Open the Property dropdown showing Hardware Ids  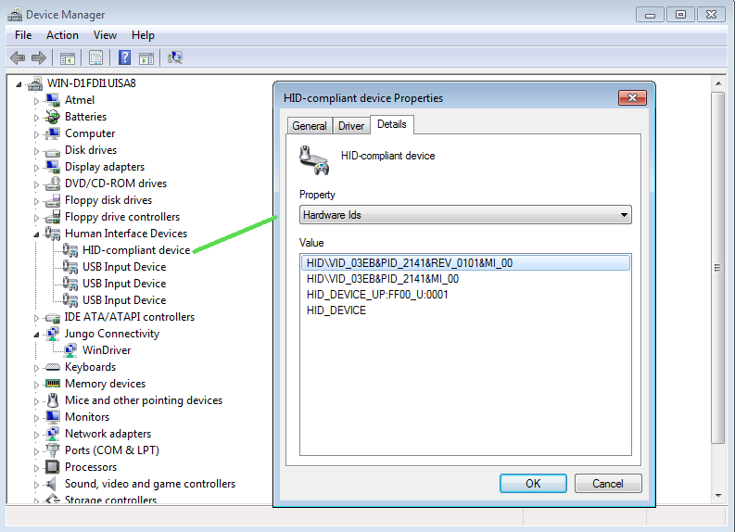465,215
